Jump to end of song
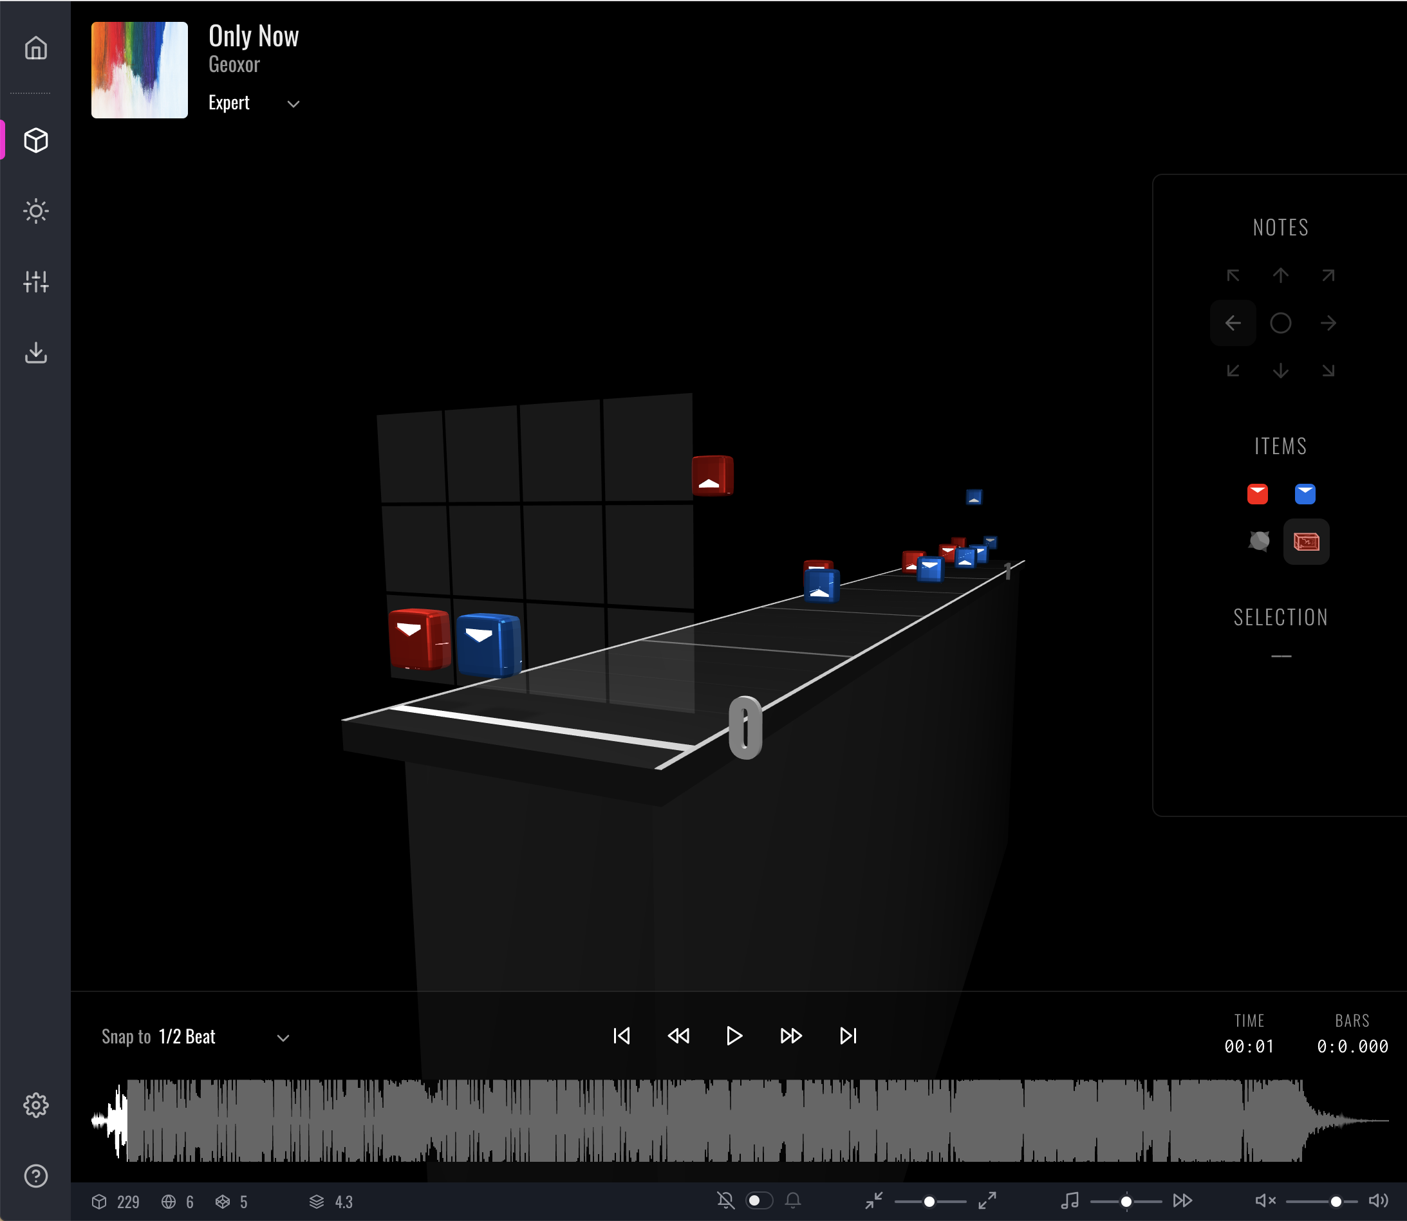1407x1221 pixels. click(848, 1036)
